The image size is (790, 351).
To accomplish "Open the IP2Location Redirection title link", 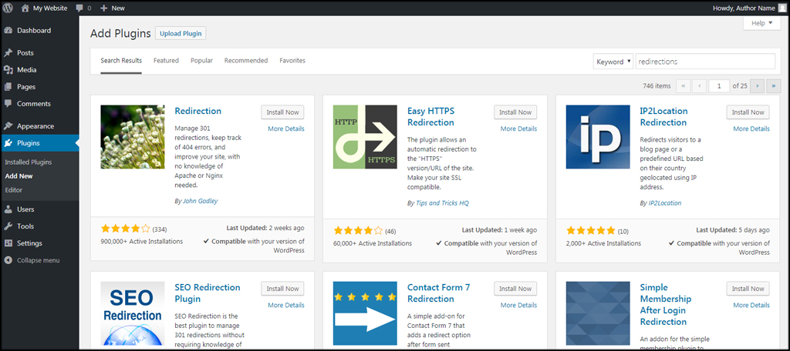I will 663,117.
